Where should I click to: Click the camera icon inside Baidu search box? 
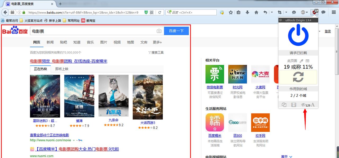pos(159,31)
